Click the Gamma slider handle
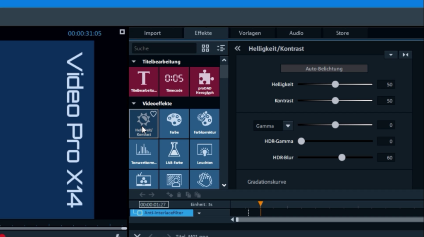The width and height of the screenshot is (424, 237). [335, 125]
